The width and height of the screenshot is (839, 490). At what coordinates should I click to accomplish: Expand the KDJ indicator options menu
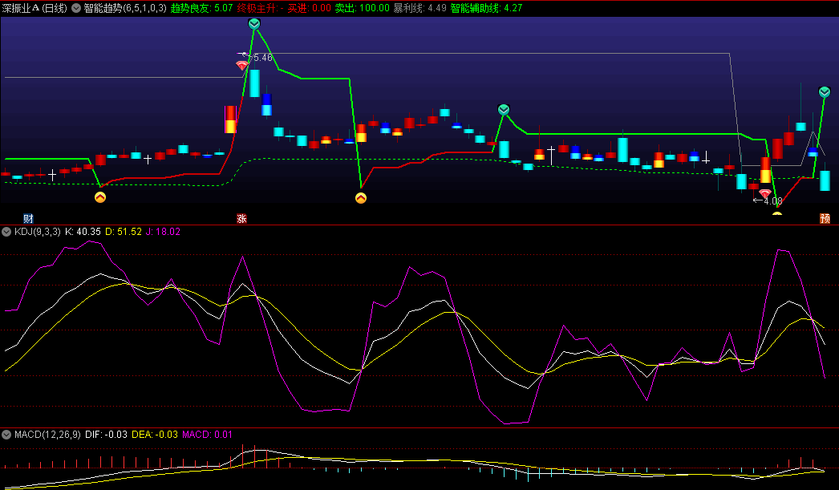pyautogui.click(x=7, y=232)
